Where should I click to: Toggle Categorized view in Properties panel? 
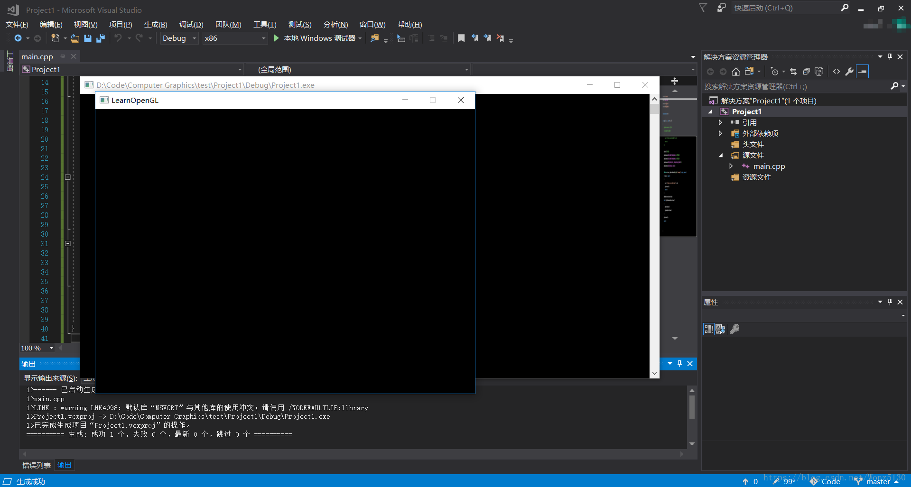pos(709,329)
